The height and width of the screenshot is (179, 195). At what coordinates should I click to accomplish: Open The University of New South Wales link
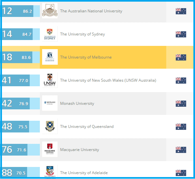(x=108, y=80)
